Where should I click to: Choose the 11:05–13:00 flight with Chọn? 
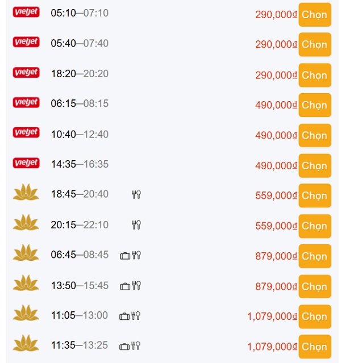tap(314, 316)
